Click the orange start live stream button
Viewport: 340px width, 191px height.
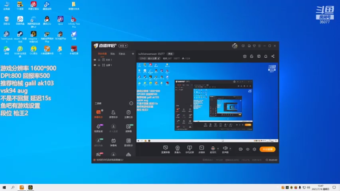[268, 149]
